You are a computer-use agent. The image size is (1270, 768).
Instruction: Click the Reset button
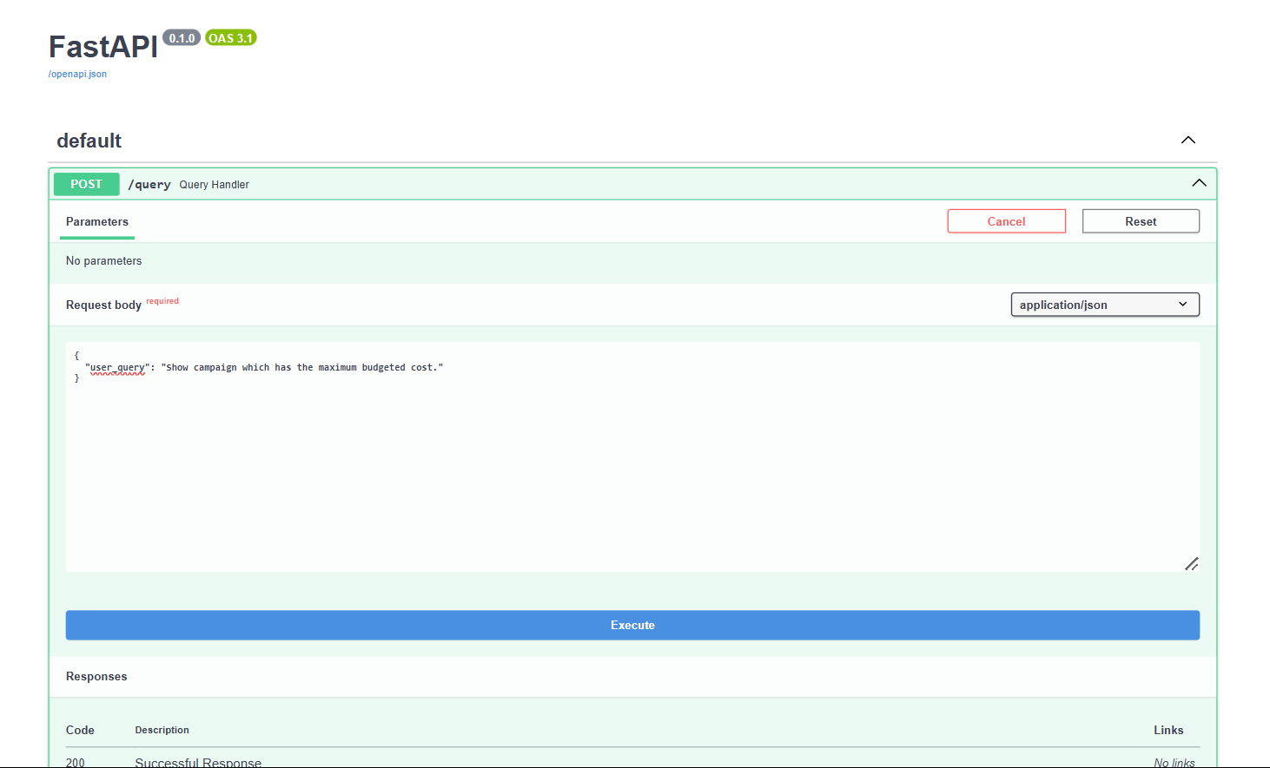coord(1141,221)
